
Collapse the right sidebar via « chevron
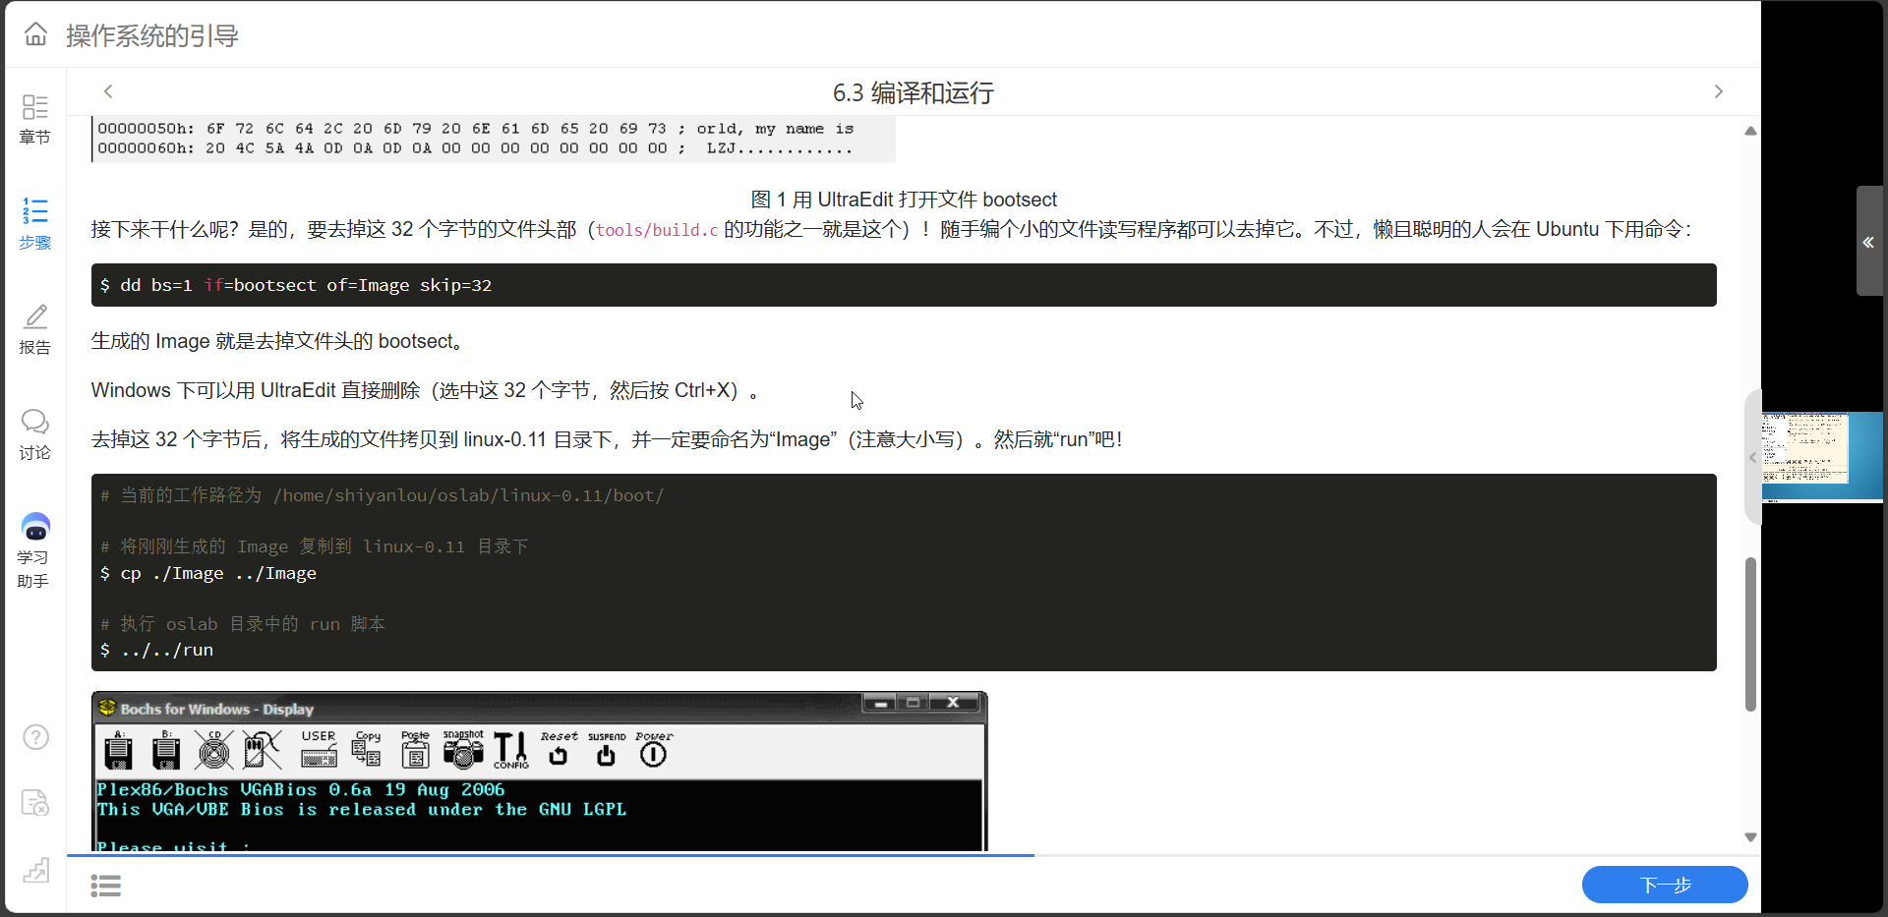coord(1867,243)
